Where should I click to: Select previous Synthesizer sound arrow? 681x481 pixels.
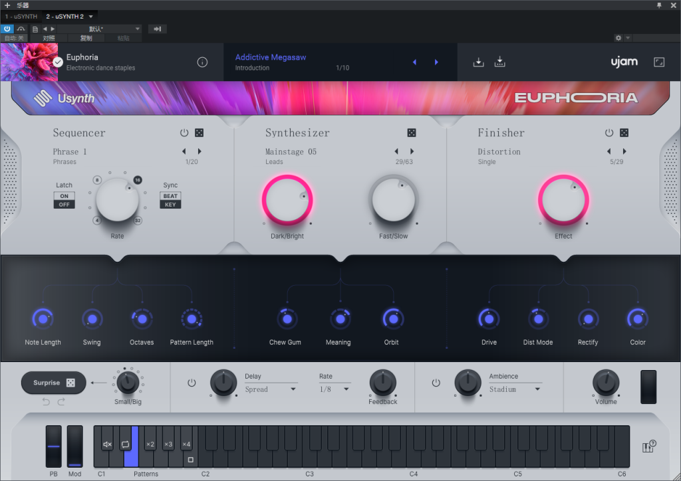click(396, 151)
